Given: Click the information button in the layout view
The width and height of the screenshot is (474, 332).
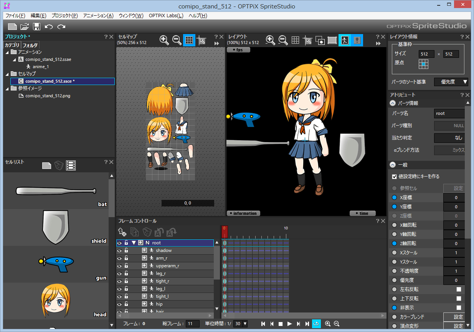Looking at the screenshot, I should (x=243, y=213).
